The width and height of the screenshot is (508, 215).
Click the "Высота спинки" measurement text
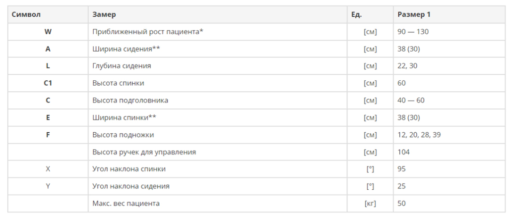coord(118,83)
